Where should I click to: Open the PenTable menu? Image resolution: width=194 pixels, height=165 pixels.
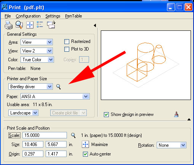(73, 16)
